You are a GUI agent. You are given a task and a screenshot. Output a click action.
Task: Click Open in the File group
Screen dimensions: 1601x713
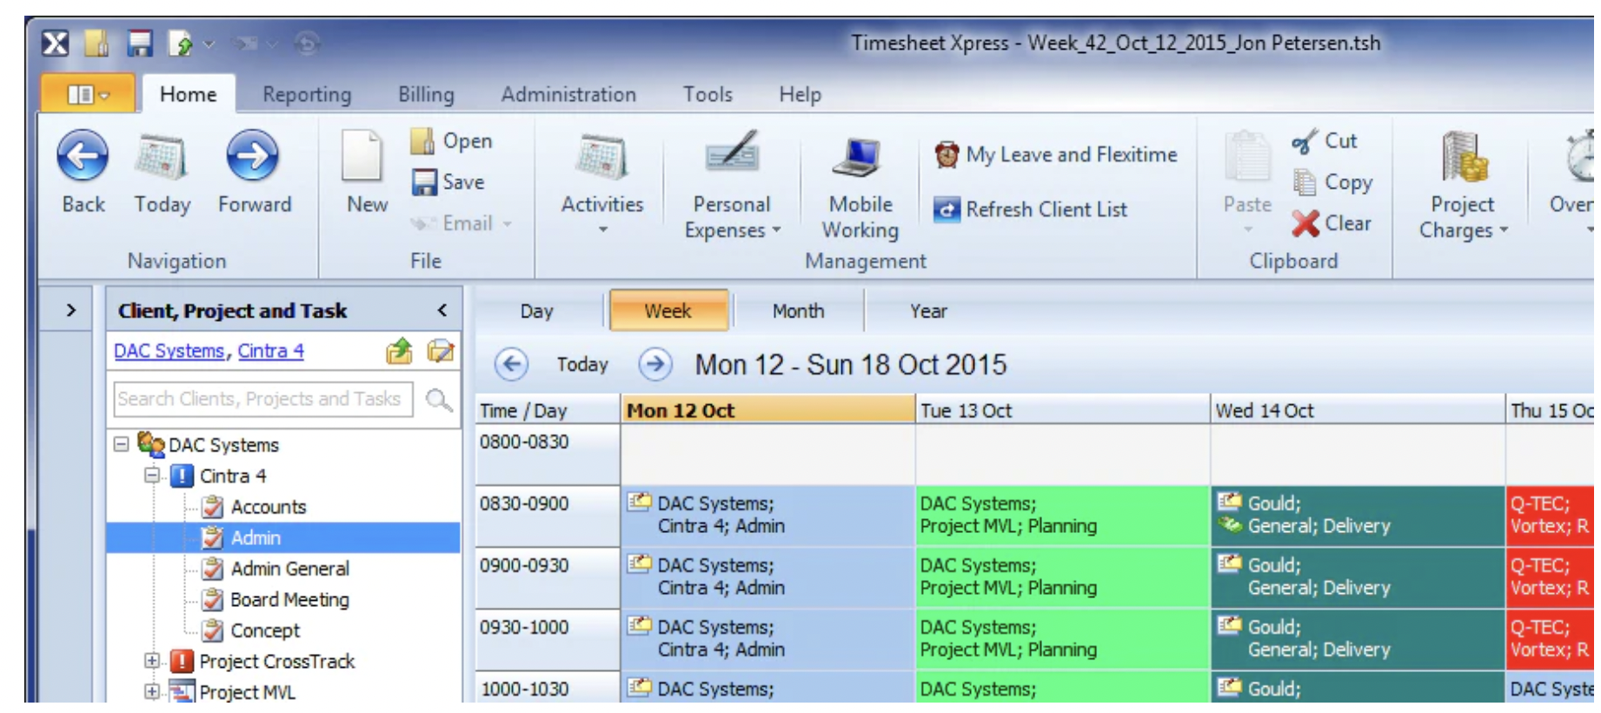click(452, 141)
